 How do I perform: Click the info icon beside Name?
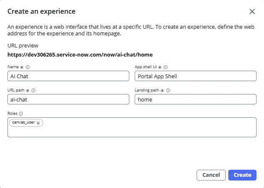point(27,67)
